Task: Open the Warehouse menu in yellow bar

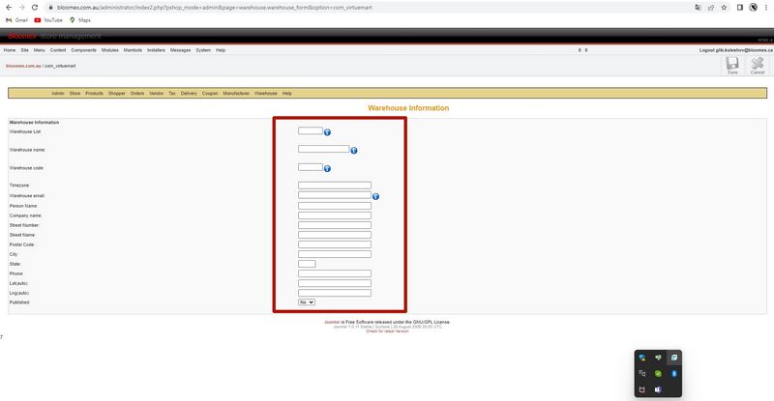Action: tap(265, 93)
